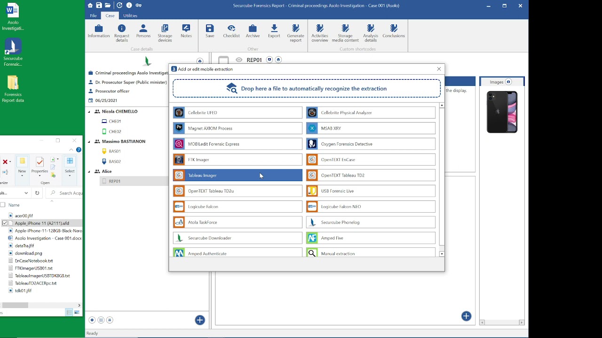Click the open folder icon in title bar

point(108,5)
